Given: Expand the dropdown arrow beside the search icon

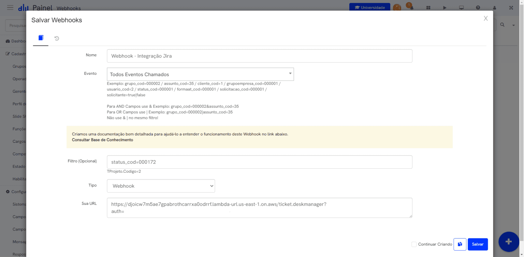Looking at the screenshot, I should tap(514, 25).
